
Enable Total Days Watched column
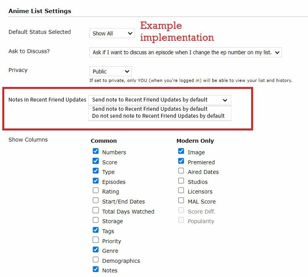pyautogui.click(x=96, y=210)
